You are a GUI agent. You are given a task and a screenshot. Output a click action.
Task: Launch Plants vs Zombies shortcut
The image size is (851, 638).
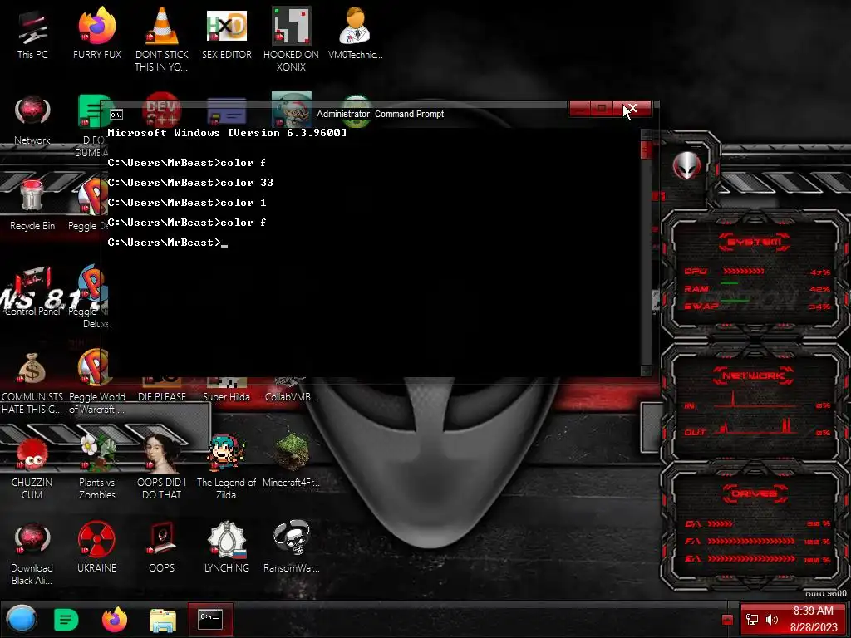click(97, 469)
